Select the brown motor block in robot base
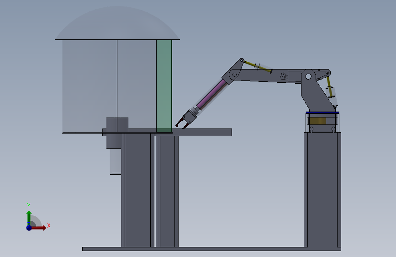The width and height of the screenshot is (396, 257). click(x=317, y=121)
